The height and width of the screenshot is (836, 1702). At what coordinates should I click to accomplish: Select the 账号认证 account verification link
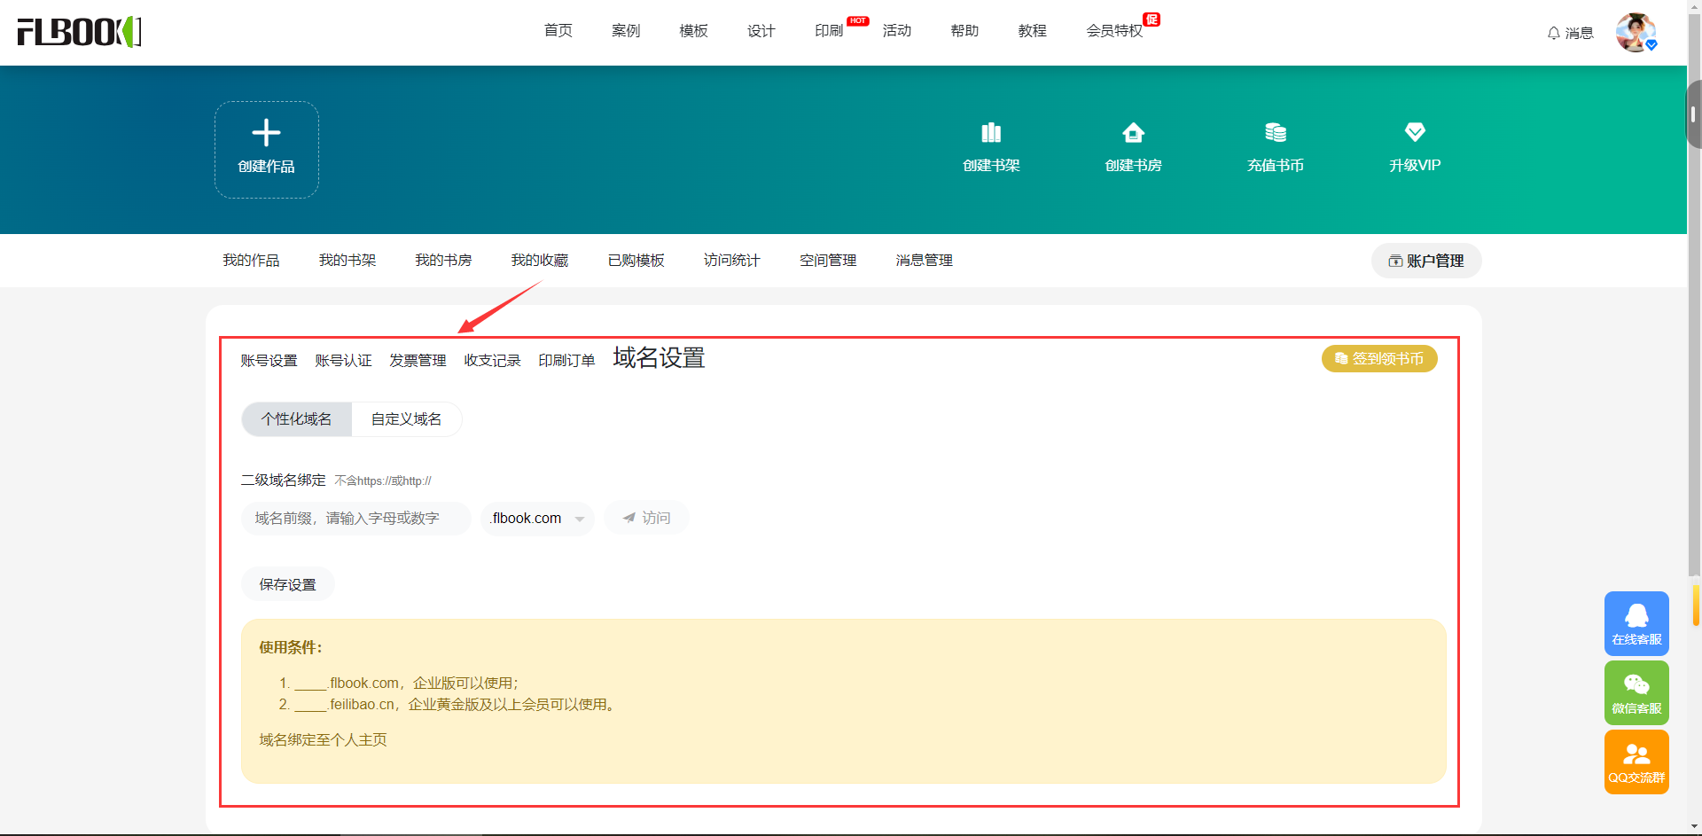tap(343, 361)
